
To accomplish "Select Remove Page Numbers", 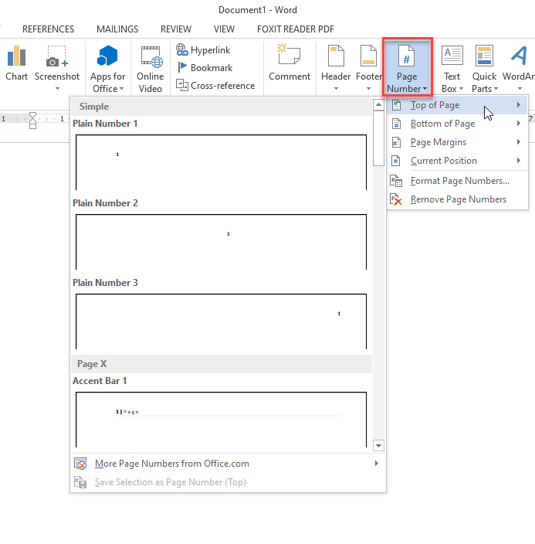I will [x=457, y=199].
